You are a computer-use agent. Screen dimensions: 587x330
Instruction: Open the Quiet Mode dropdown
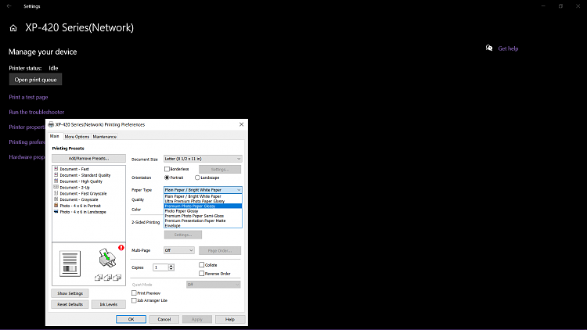click(214, 285)
